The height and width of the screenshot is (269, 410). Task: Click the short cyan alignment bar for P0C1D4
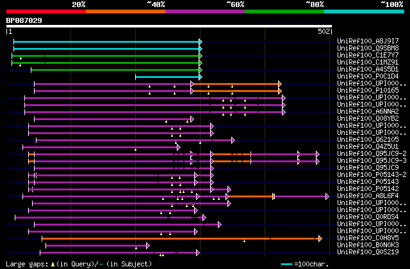(x=167, y=77)
